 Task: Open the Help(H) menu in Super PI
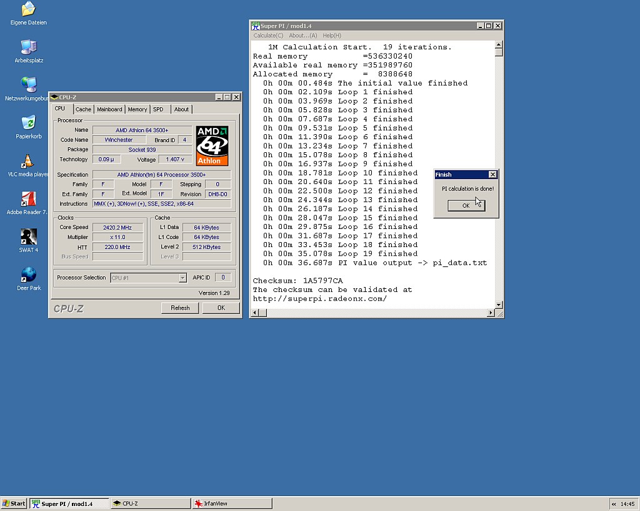[x=332, y=36]
